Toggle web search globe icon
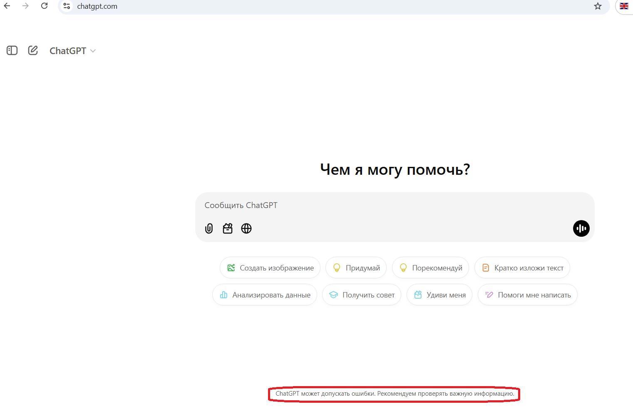633x409 pixels. click(246, 228)
